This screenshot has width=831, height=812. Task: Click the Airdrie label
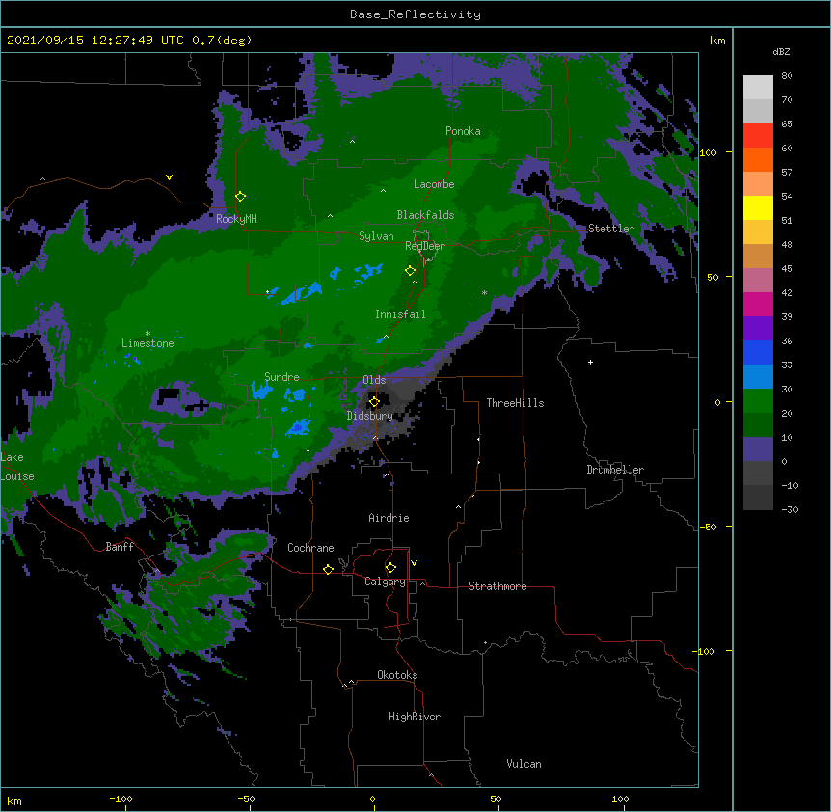click(389, 518)
